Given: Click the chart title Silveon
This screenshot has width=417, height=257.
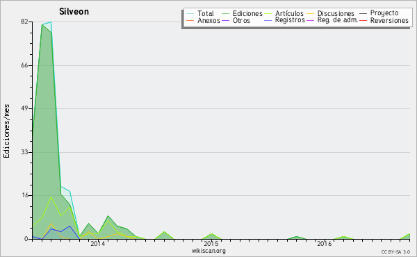Looking at the screenshot, I should (x=74, y=12).
